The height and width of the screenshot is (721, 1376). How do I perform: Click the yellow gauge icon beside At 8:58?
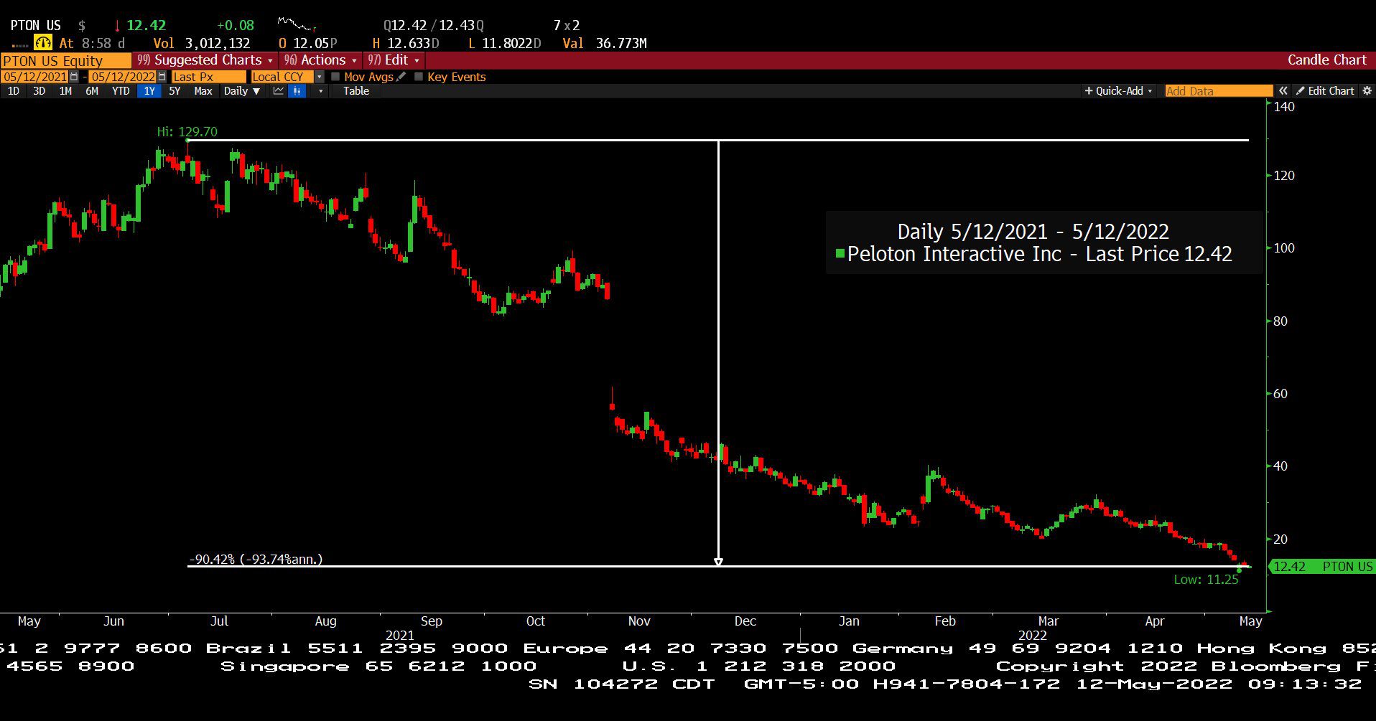[43, 43]
